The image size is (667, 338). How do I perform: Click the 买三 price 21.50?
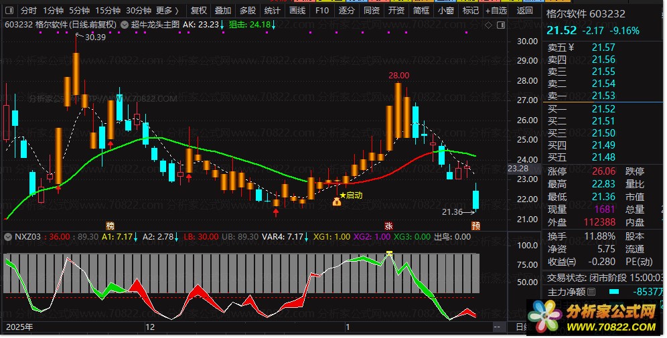[603, 133]
